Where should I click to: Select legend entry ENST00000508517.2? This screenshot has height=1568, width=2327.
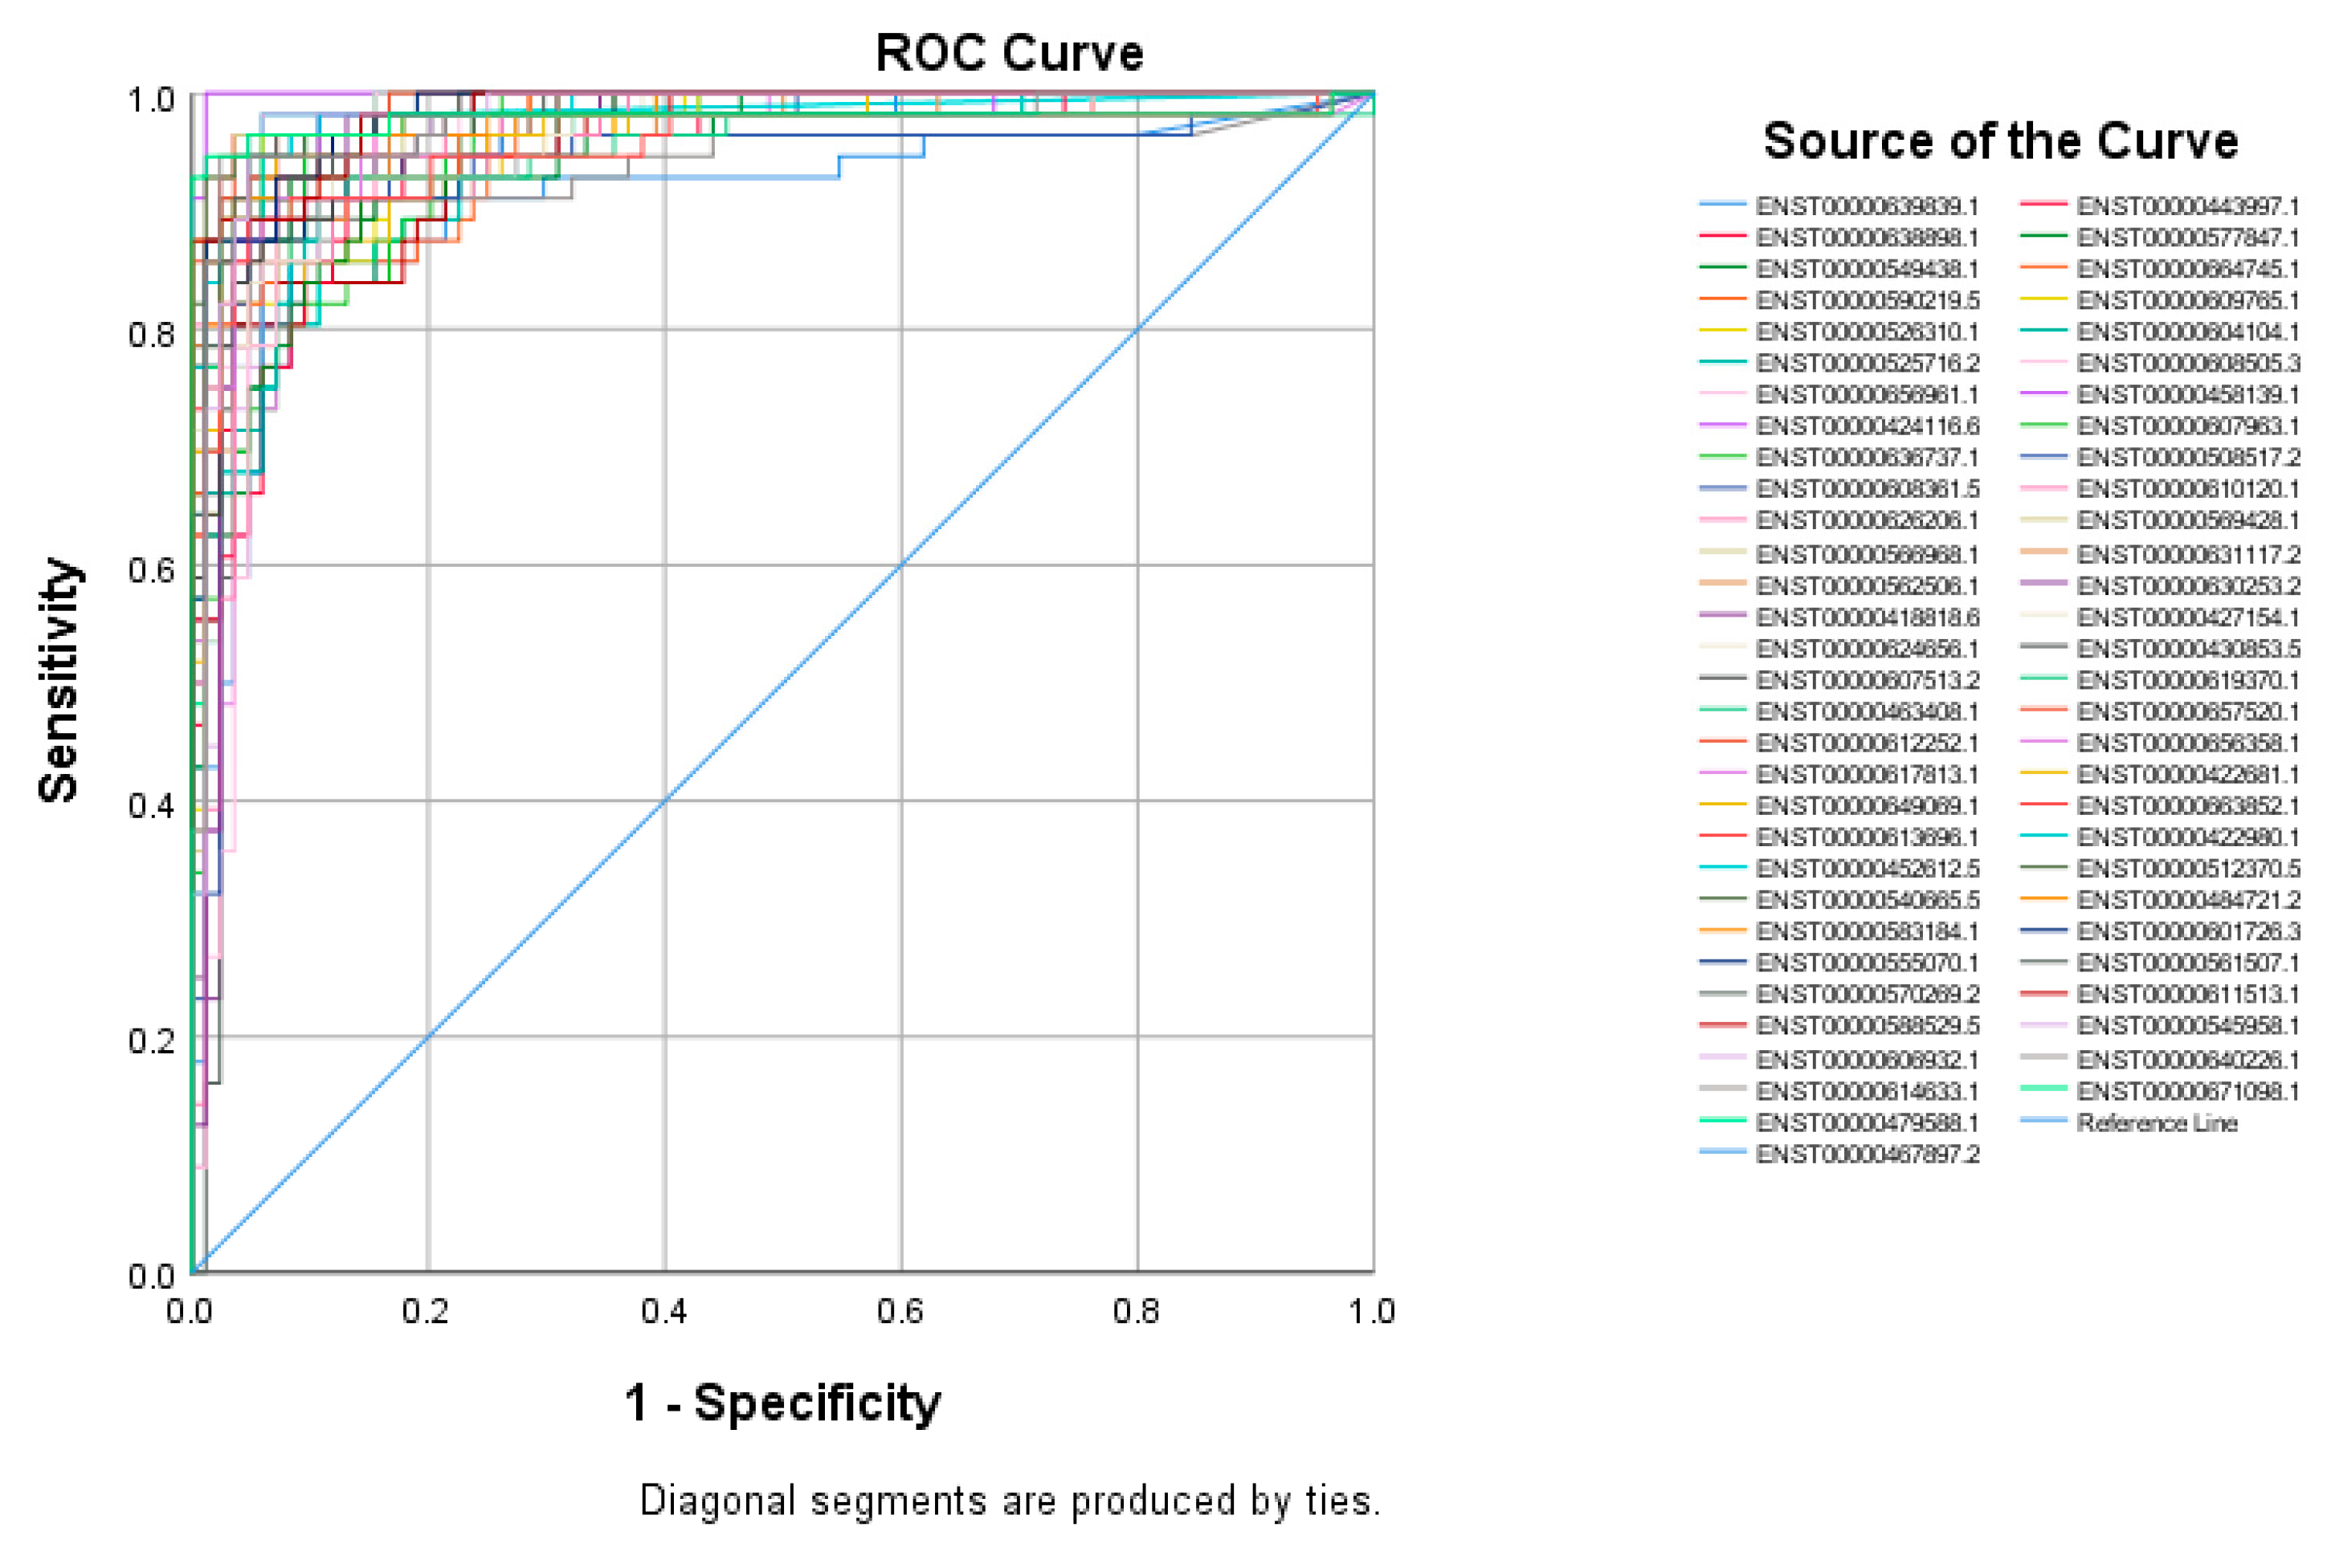tap(2188, 458)
